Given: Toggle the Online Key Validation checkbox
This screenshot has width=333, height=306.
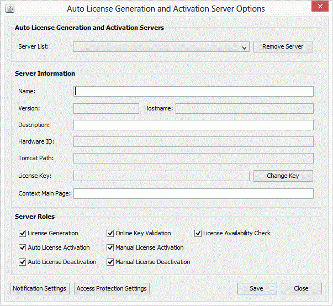Looking at the screenshot, I should click(110, 233).
